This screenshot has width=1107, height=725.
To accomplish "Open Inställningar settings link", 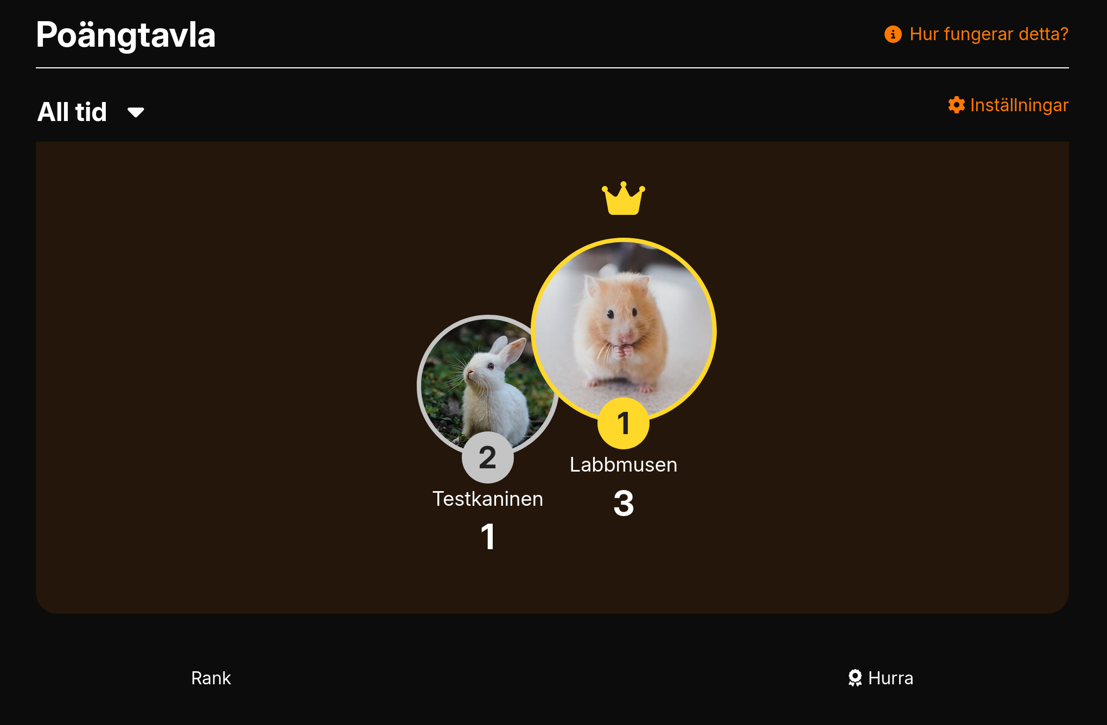I will [1019, 105].
